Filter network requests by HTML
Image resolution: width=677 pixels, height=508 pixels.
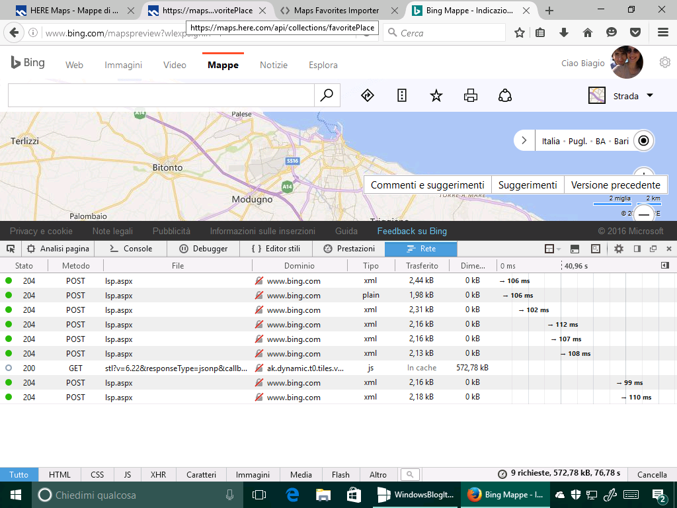tap(60, 474)
